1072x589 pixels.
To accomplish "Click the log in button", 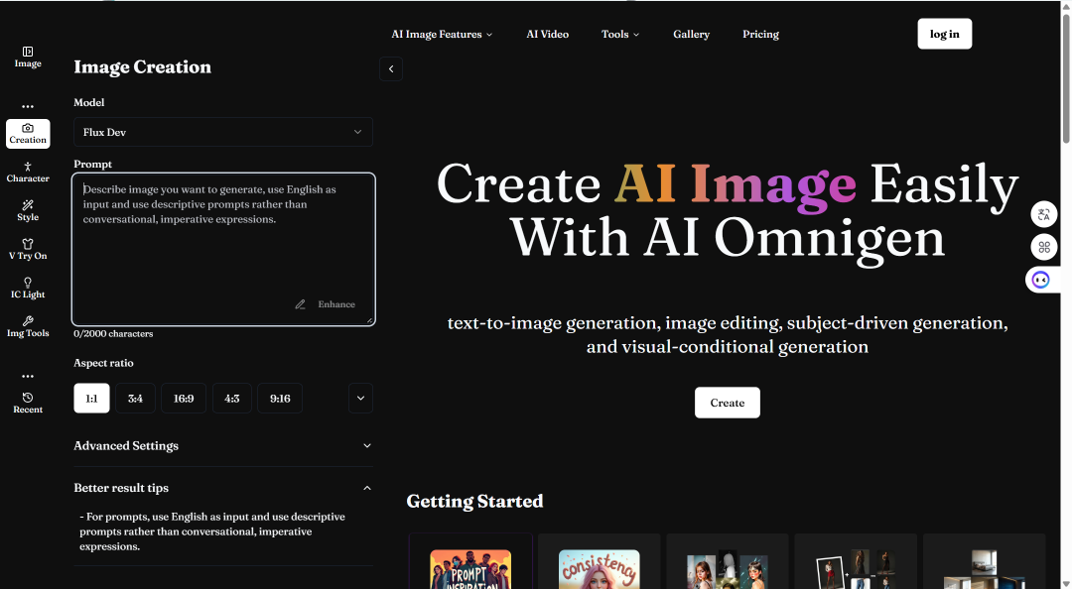I will [944, 34].
